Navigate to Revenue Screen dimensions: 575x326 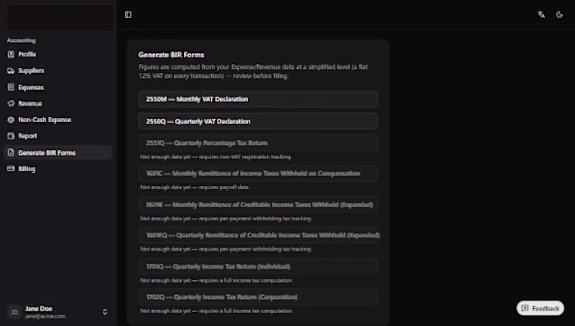click(58, 103)
